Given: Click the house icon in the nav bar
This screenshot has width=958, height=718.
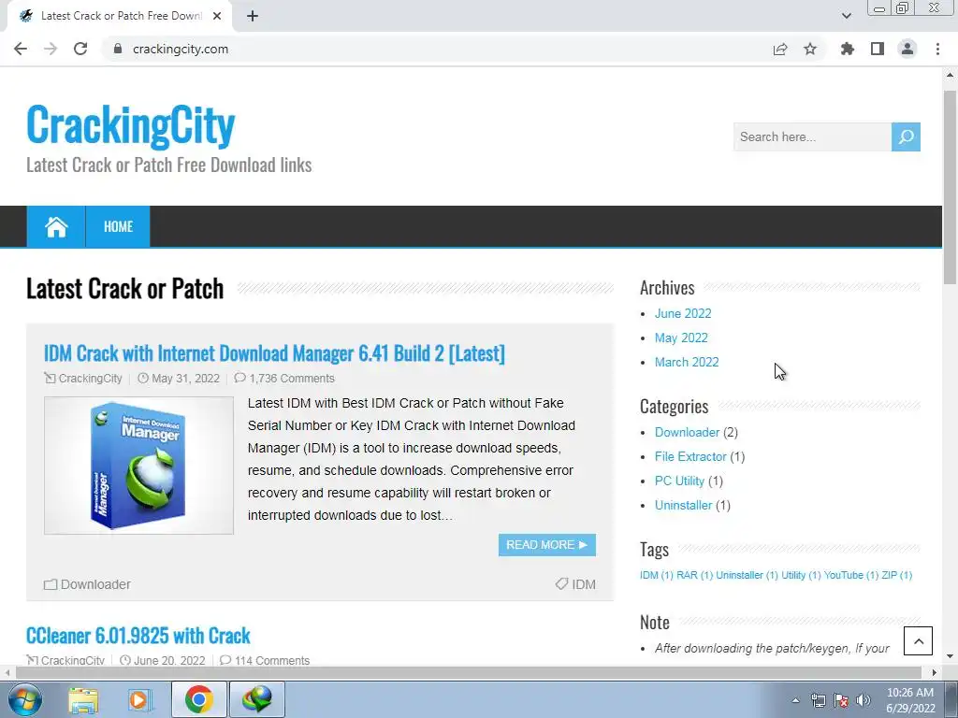Looking at the screenshot, I should point(56,226).
